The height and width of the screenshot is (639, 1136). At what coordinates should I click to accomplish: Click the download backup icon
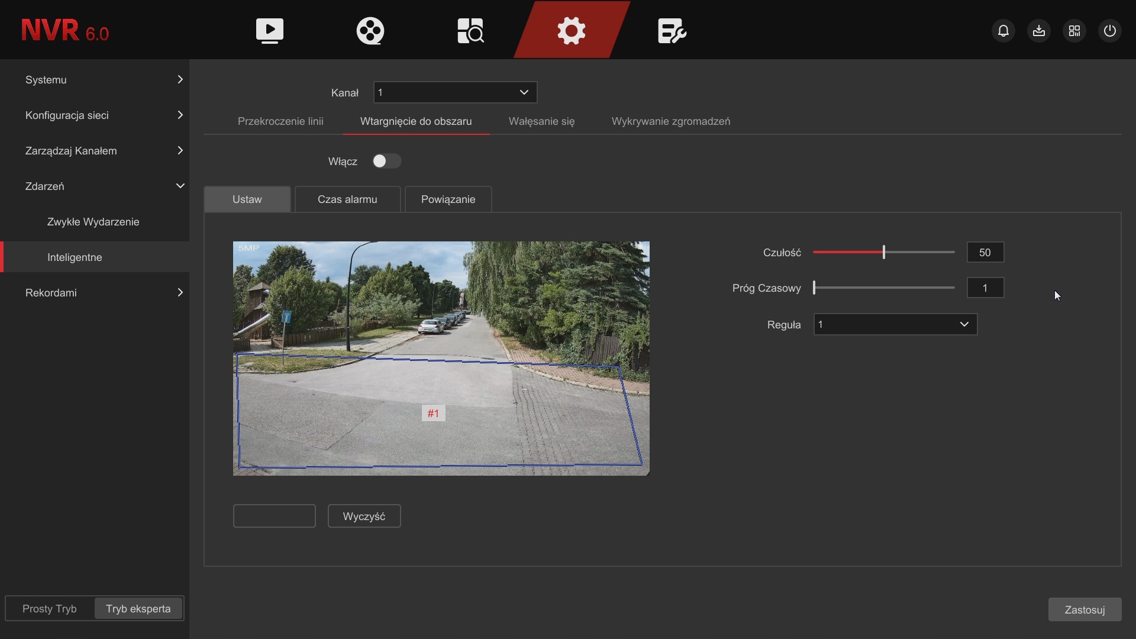pos(1039,31)
